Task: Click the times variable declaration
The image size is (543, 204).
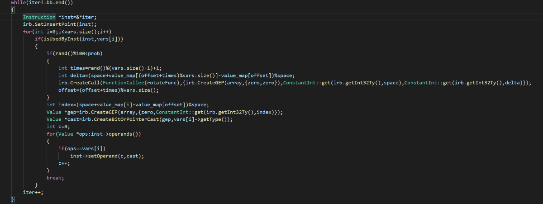Action: pyautogui.click(x=76, y=68)
